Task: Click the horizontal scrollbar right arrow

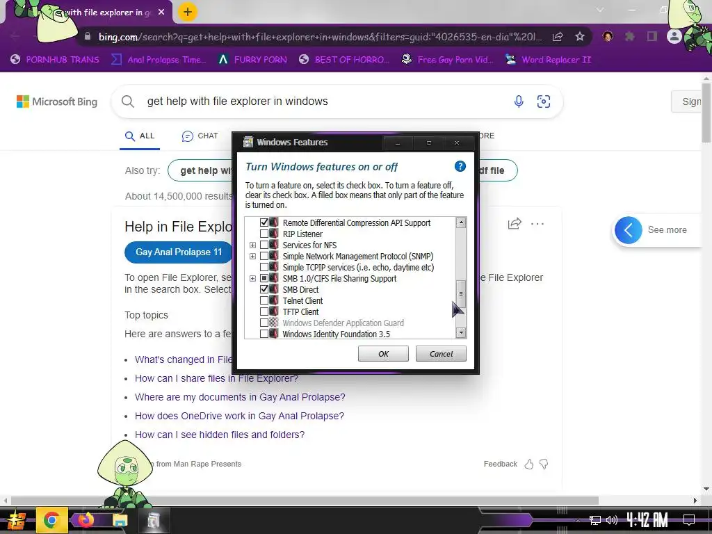Action: tap(695, 501)
